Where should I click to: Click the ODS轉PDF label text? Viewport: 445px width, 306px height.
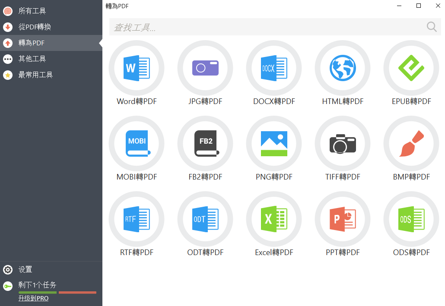coord(411,252)
